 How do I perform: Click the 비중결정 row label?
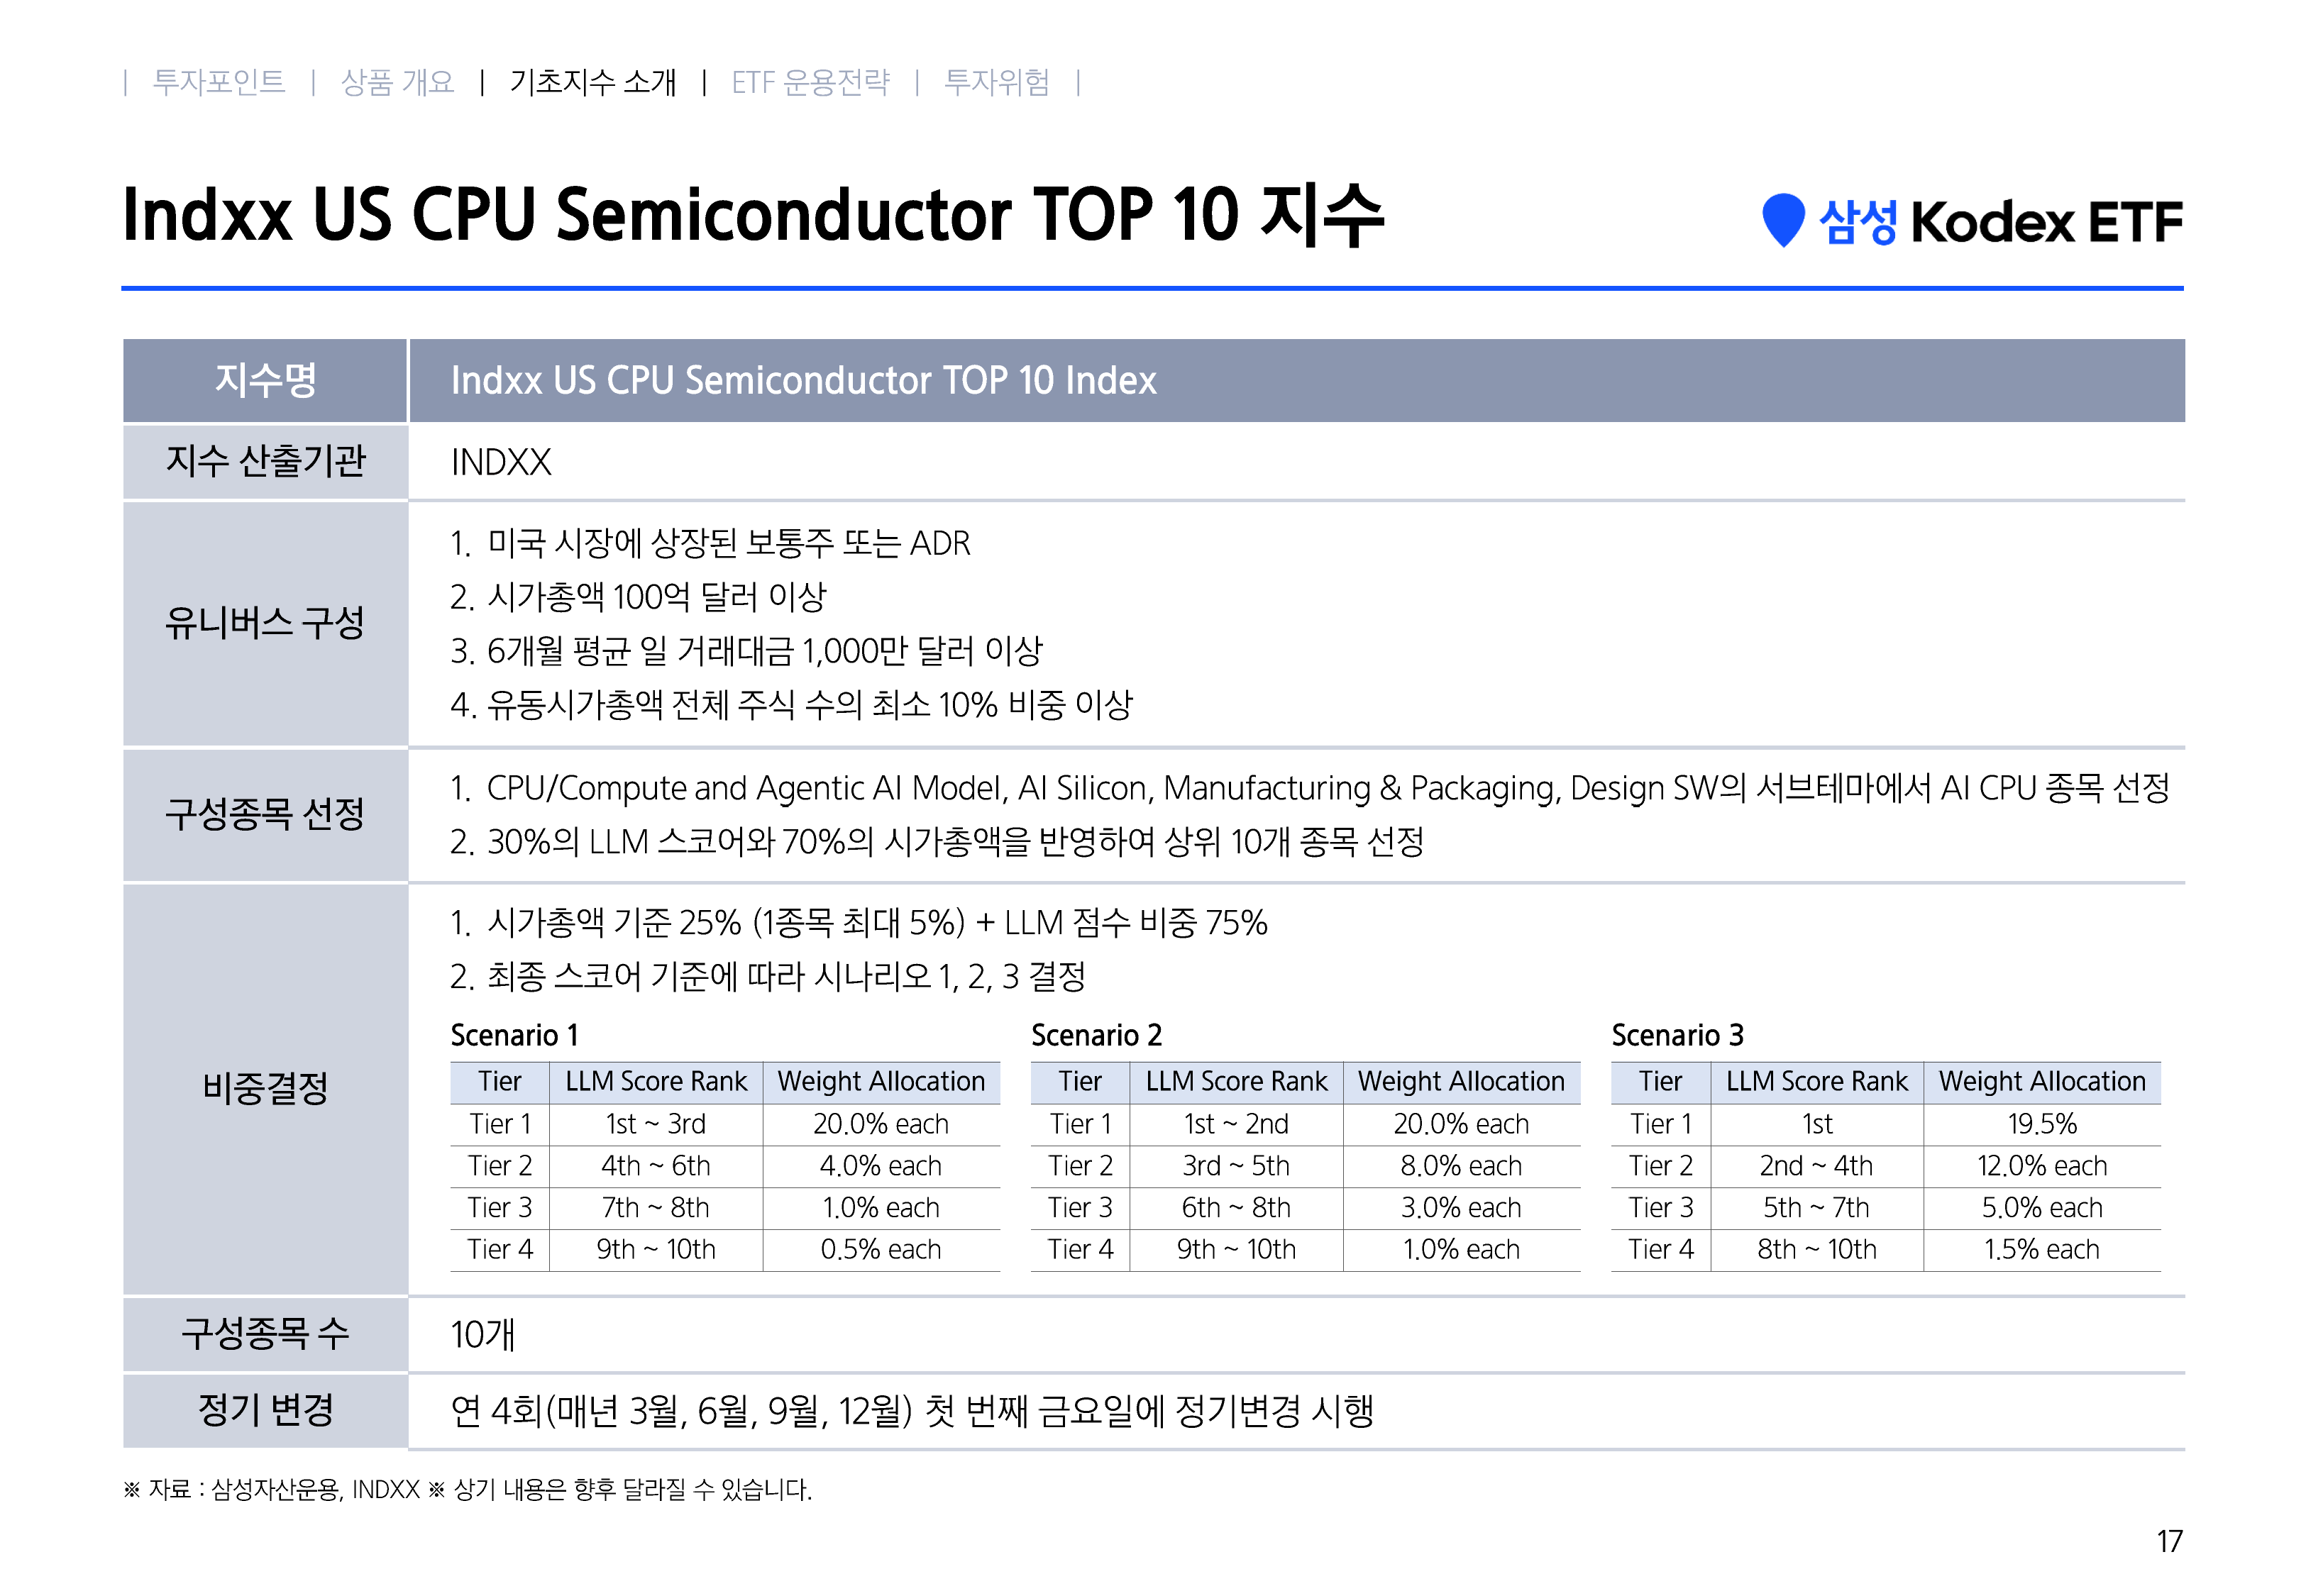[265, 1088]
